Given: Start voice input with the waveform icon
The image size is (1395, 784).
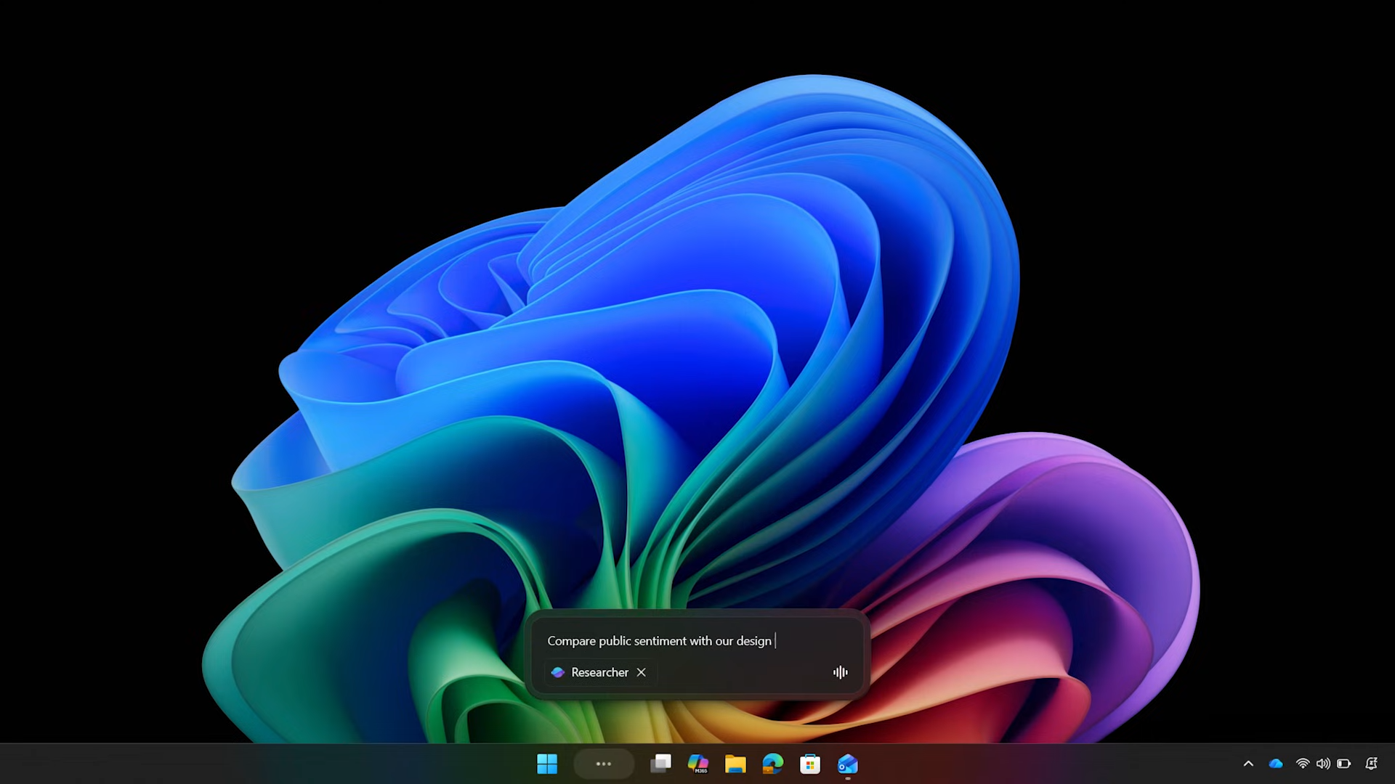Looking at the screenshot, I should pyautogui.click(x=840, y=673).
